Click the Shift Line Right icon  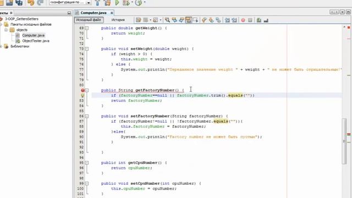click(234, 20)
